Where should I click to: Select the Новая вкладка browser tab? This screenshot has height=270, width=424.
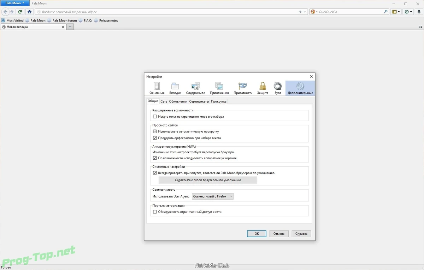point(34,27)
